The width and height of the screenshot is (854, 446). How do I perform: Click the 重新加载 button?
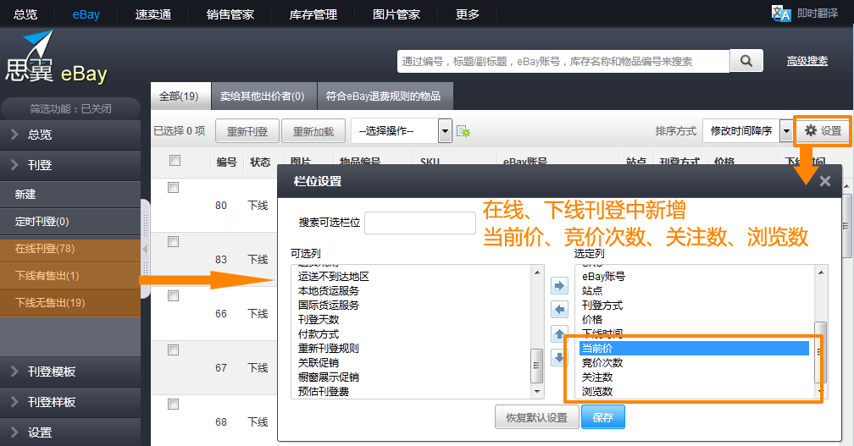(x=313, y=131)
